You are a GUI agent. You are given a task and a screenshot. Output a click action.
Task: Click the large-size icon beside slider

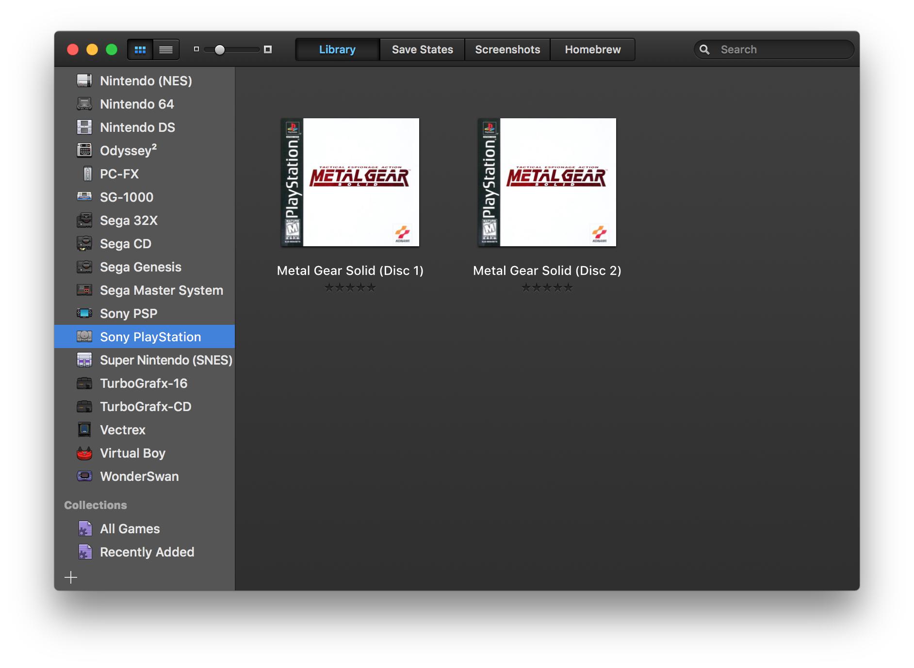tap(268, 49)
